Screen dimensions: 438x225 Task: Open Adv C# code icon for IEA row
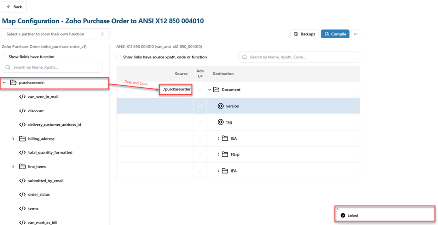pos(200,171)
